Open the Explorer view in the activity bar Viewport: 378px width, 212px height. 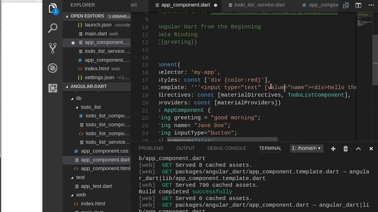tap(53, 8)
